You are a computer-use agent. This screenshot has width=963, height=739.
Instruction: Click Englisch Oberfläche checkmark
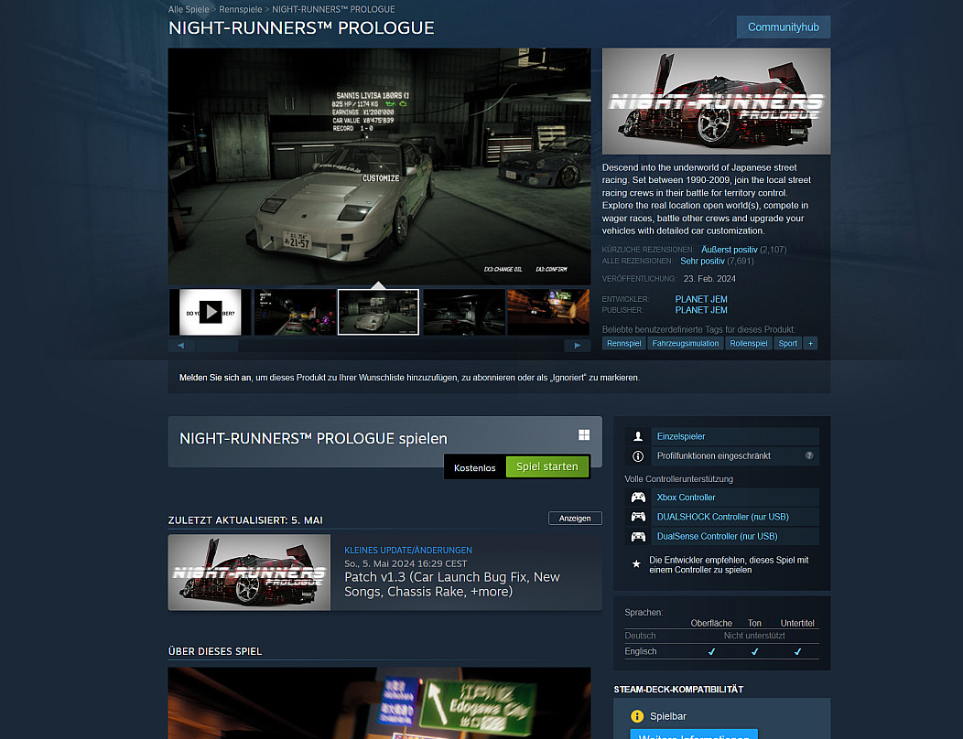click(x=712, y=652)
